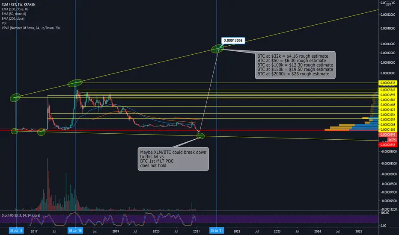Click the 0.00002957 yellow price label

point(388,120)
